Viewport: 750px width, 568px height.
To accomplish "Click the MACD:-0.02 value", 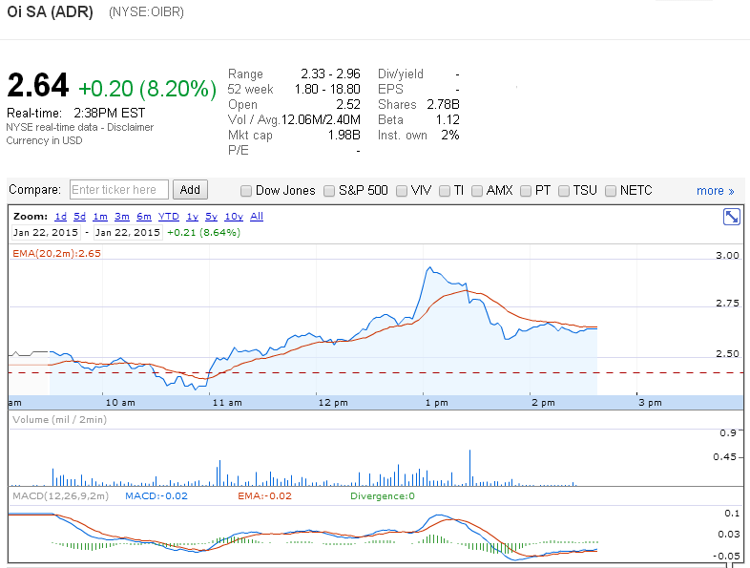I will pos(156,495).
